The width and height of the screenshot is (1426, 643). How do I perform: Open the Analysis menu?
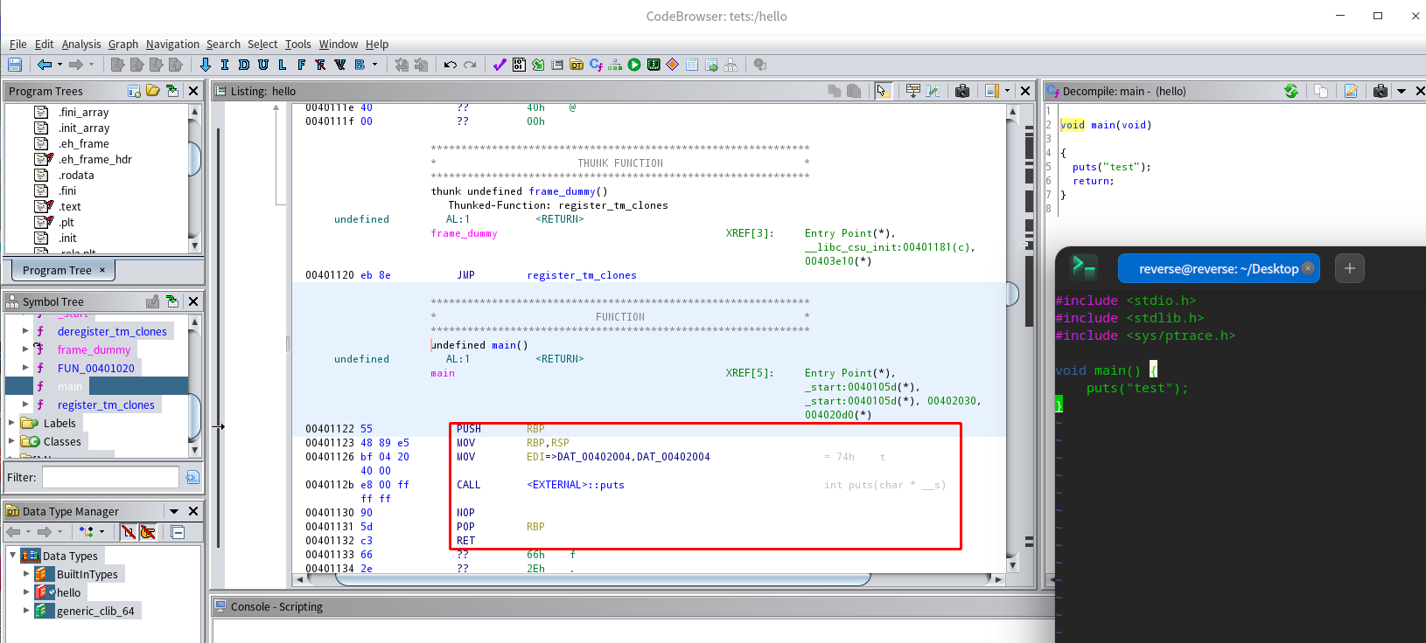81,45
